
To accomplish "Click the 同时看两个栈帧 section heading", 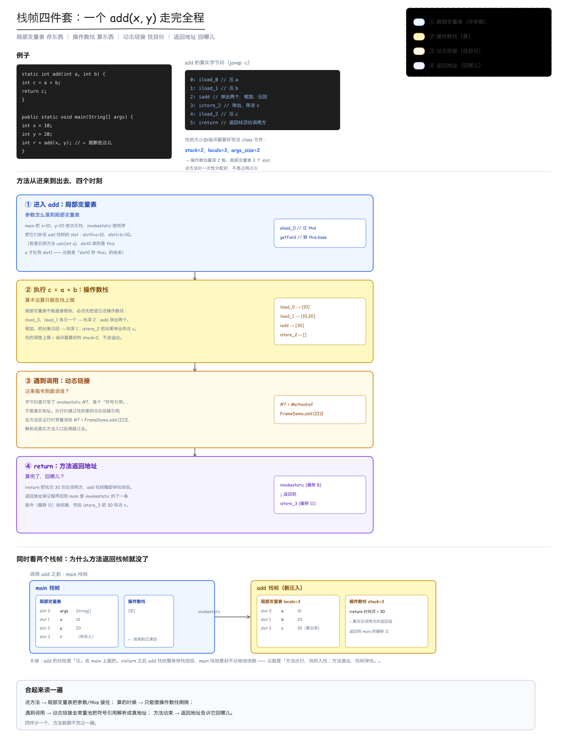I will coord(83,559).
